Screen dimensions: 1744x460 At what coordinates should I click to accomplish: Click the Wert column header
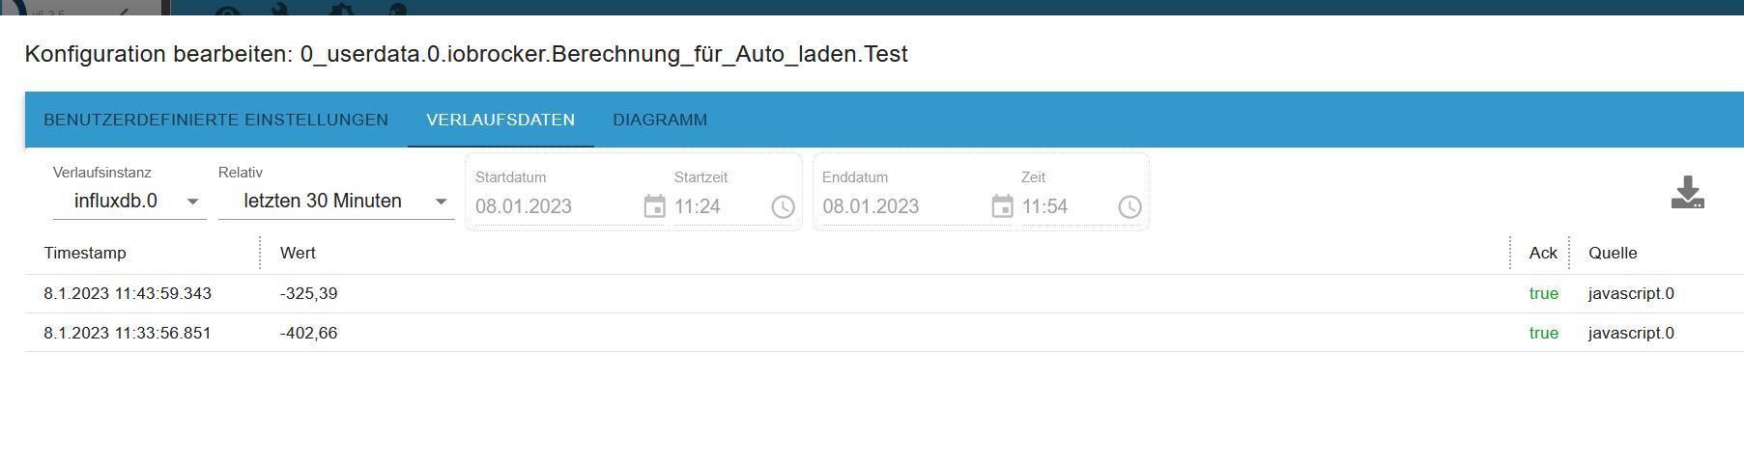point(298,253)
